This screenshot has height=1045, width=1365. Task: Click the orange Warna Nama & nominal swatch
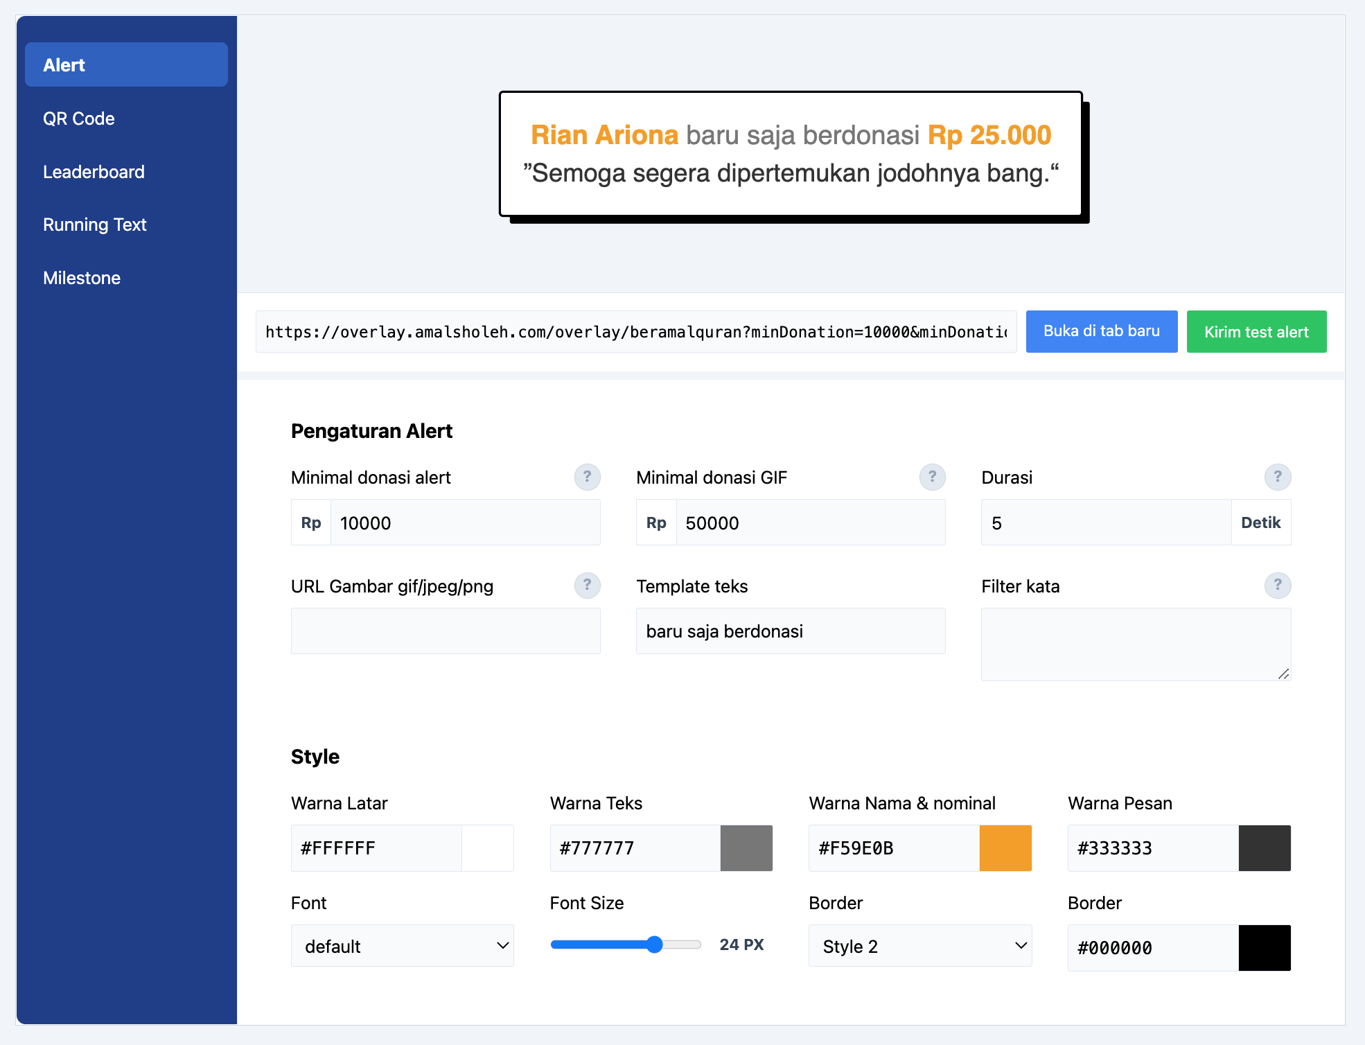1005,848
